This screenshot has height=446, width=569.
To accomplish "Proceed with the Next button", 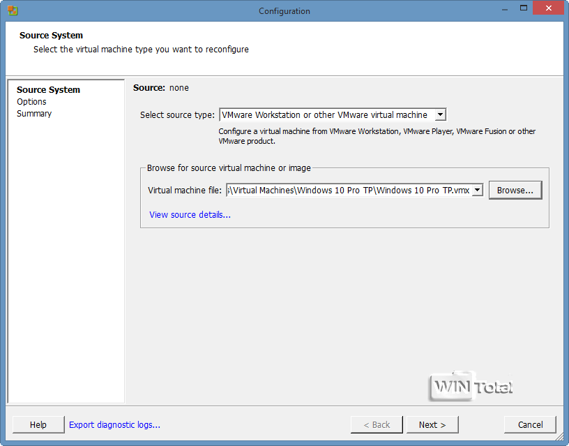I will coord(432,424).
